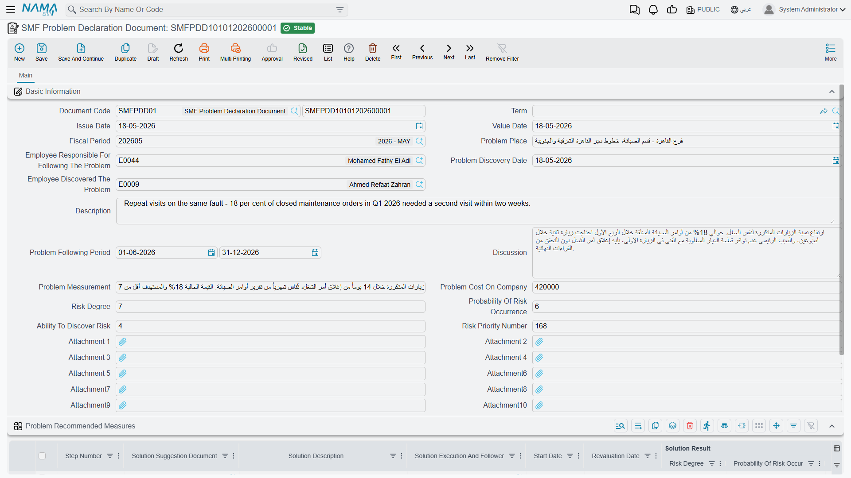Attach a file to Attachment 5

pyautogui.click(x=123, y=374)
